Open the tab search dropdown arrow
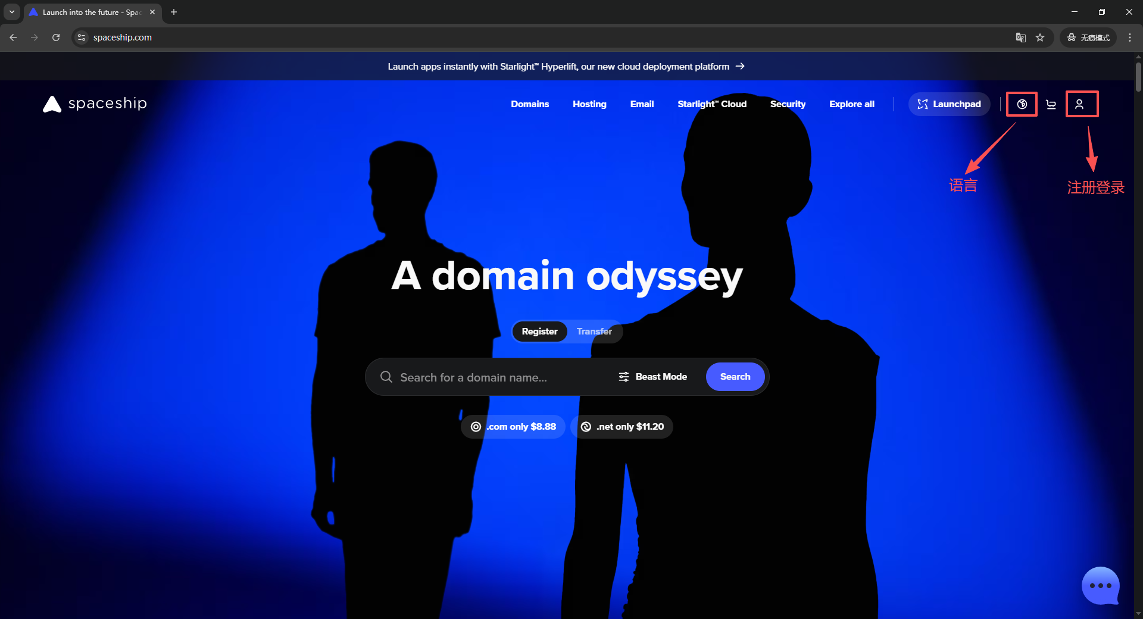1143x619 pixels. (x=11, y=12)
